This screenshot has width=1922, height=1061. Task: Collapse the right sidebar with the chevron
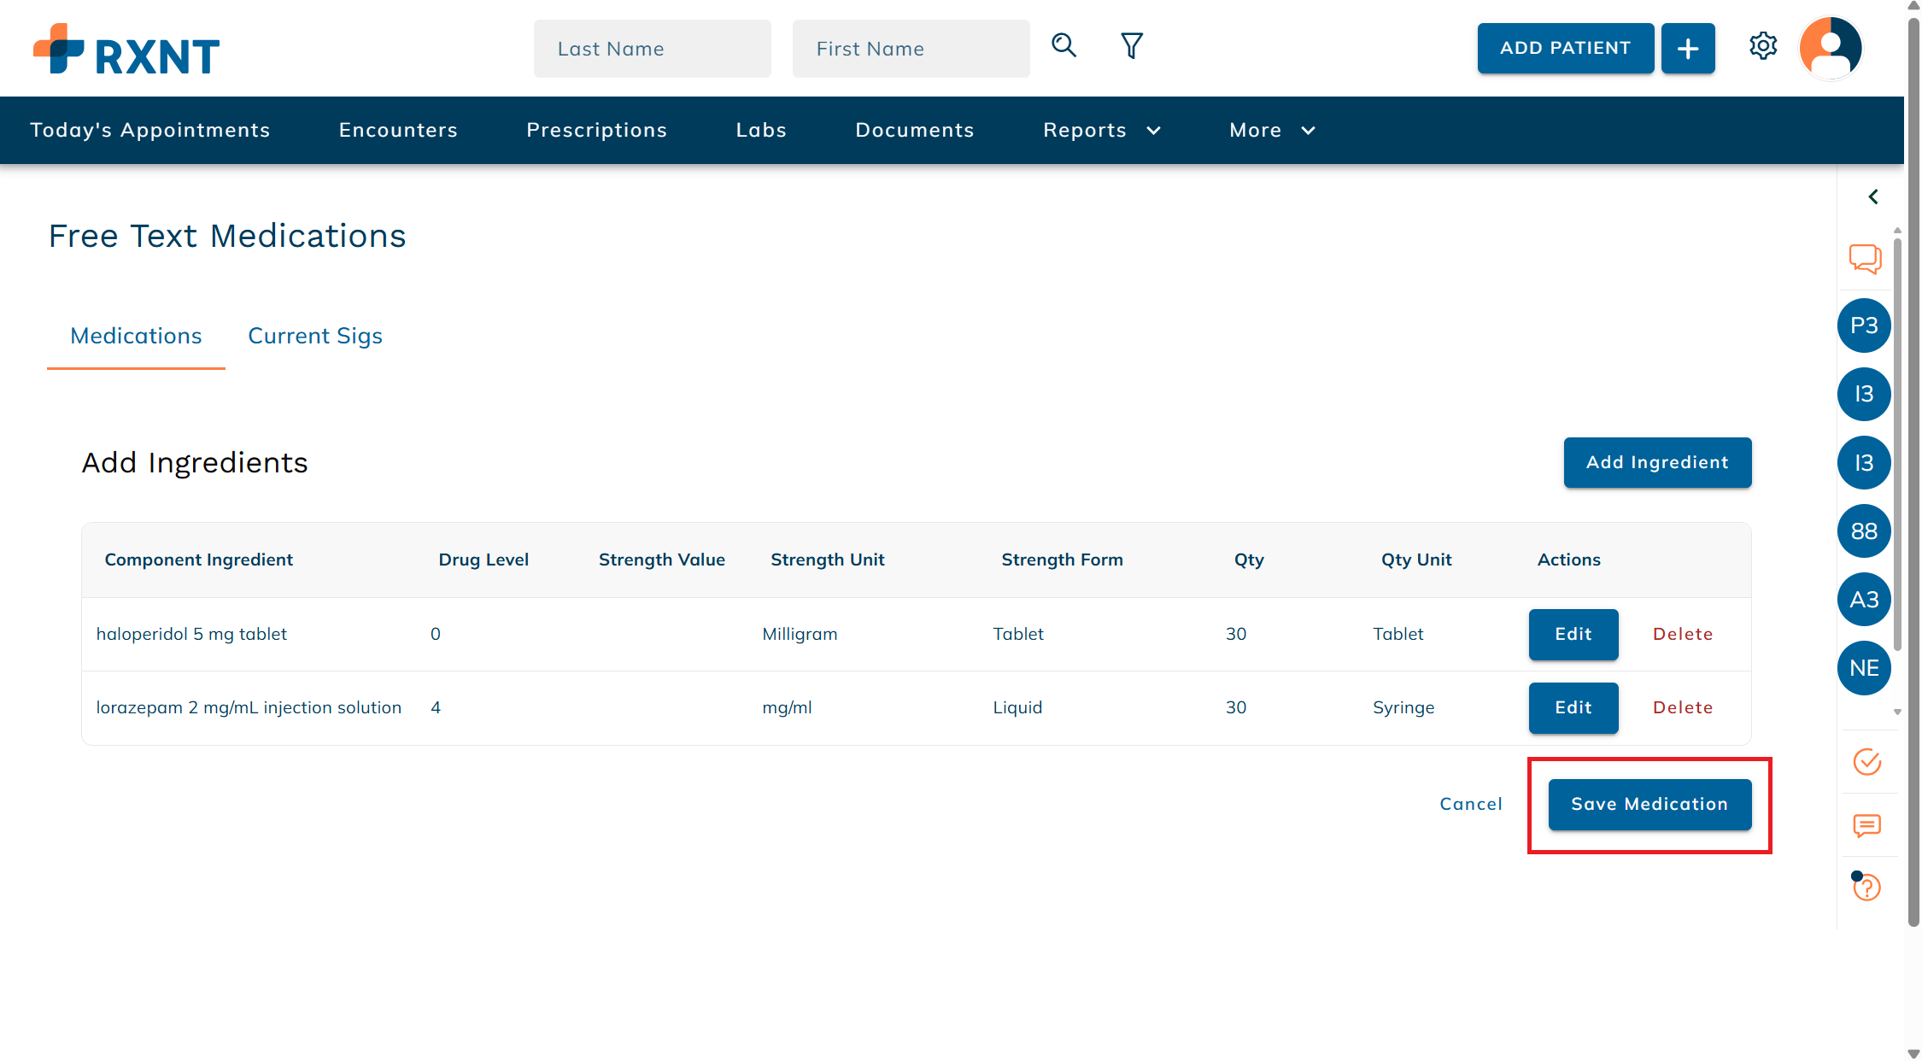(1872, 196)
